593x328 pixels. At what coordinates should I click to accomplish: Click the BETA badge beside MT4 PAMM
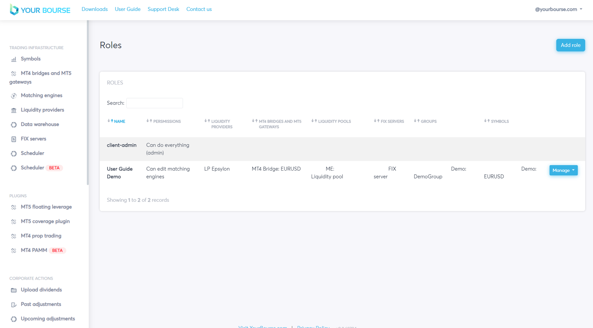tap(57, 250)
